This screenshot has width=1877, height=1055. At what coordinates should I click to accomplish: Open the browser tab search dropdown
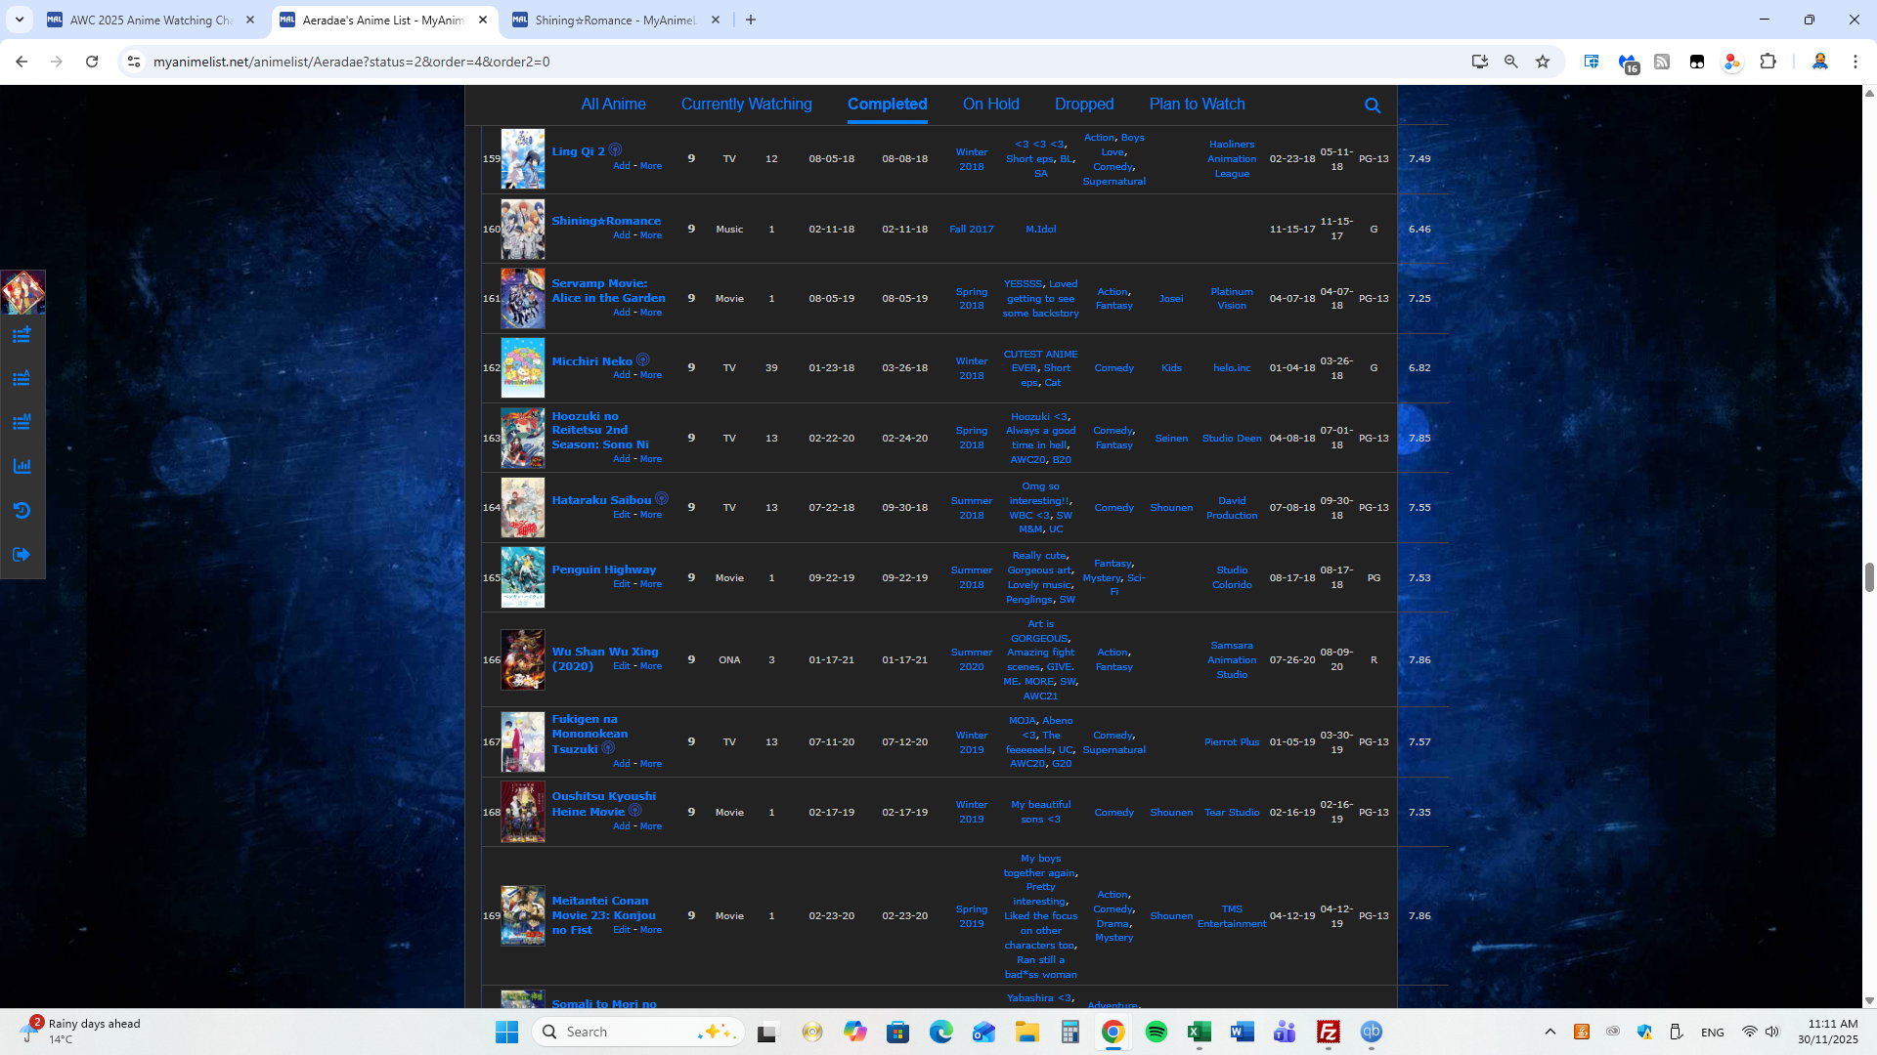tap(19, 20)
